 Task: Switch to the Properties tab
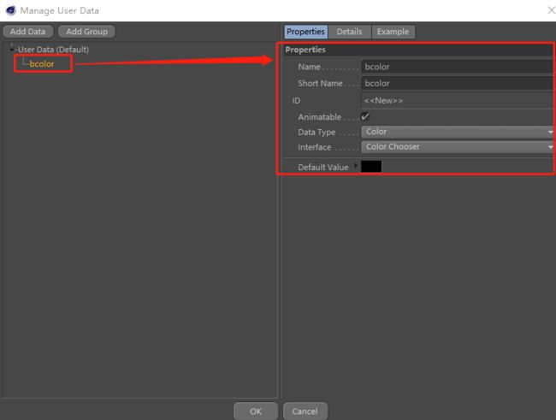305,32
